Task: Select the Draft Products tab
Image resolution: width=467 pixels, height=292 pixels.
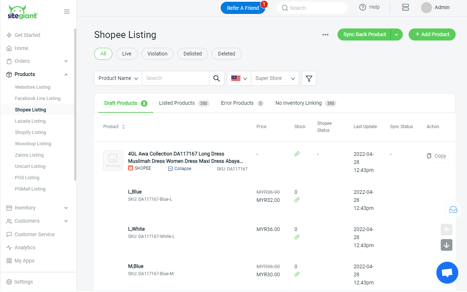Action: point(126,103)
